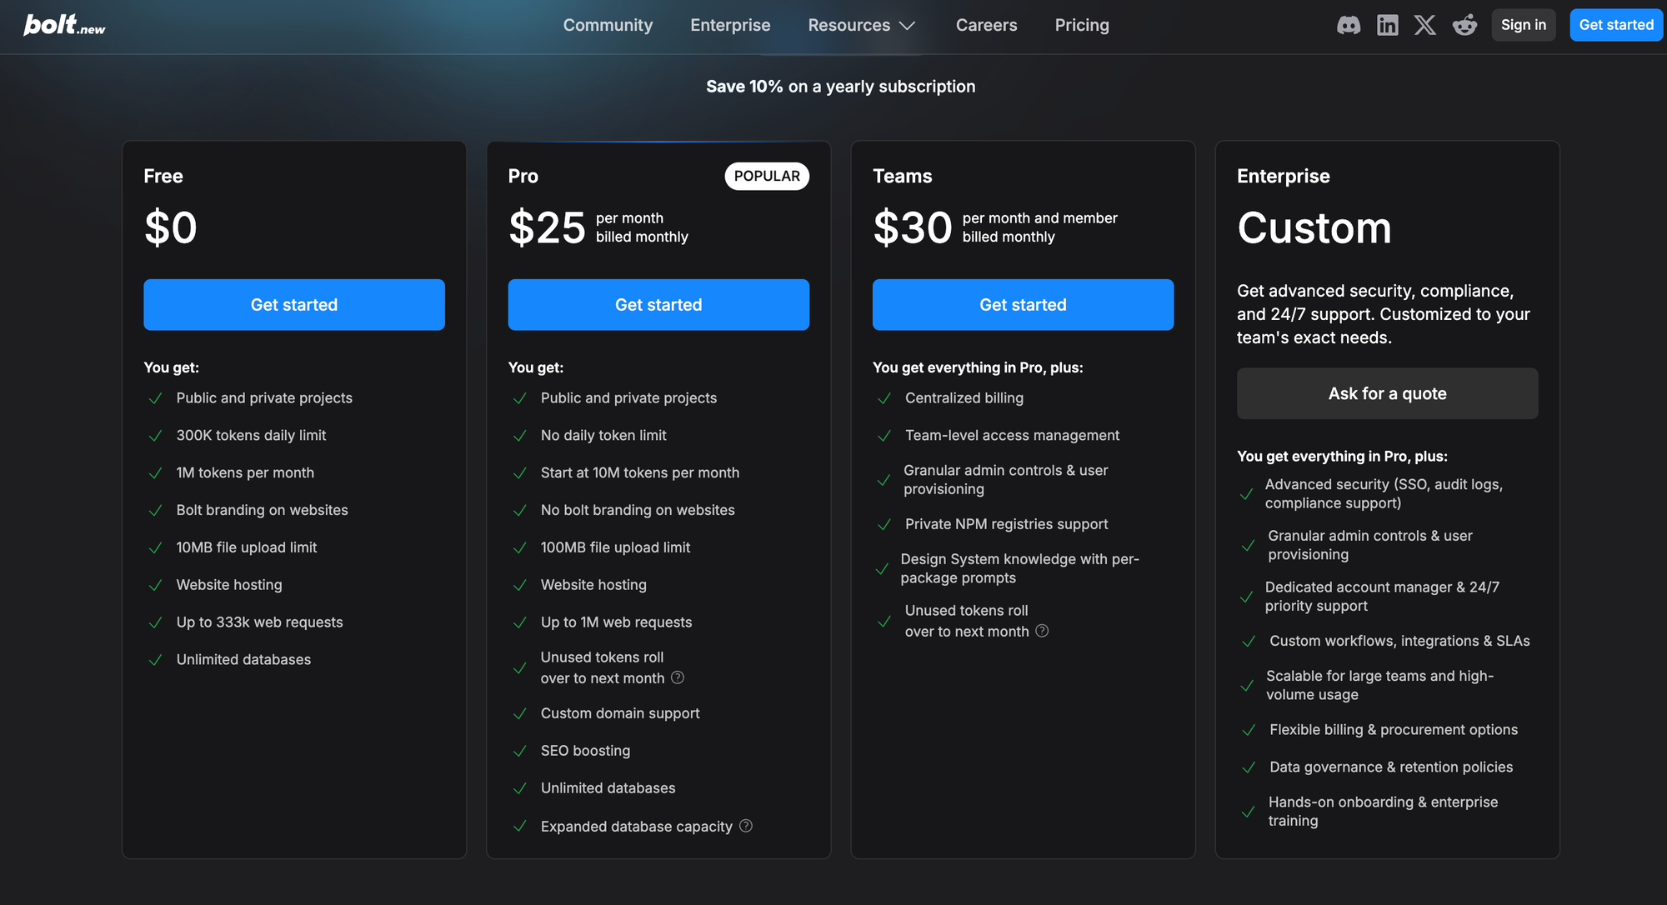
Task: Open the Community nav item
Action: pos(608,25)
